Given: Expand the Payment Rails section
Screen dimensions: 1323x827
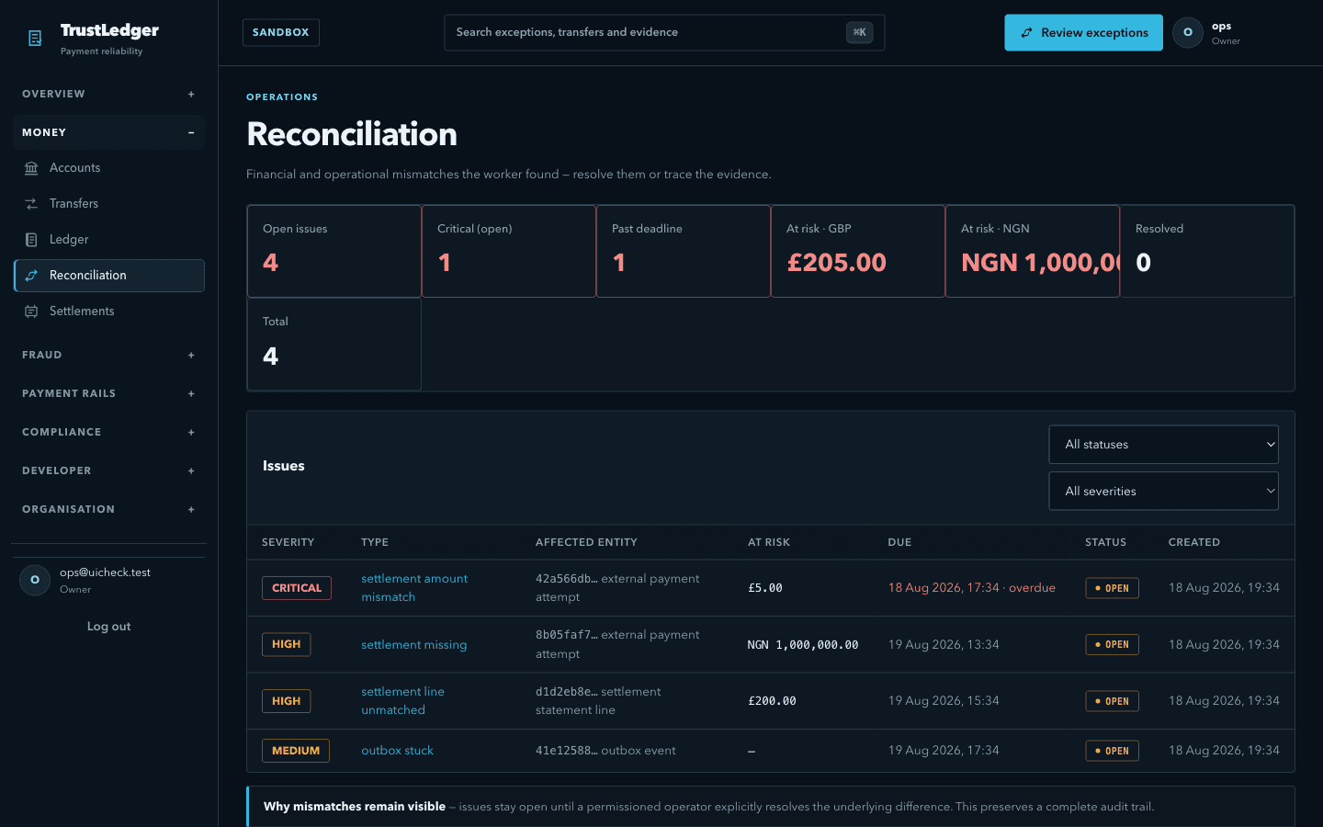Looking at the screenshot, I should click(x=108, y=393).
